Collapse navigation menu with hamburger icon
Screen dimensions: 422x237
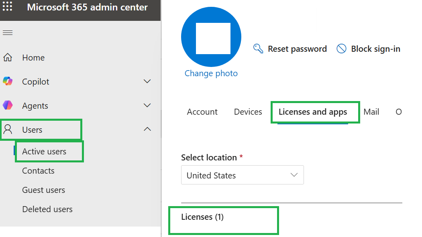point(8,33)
